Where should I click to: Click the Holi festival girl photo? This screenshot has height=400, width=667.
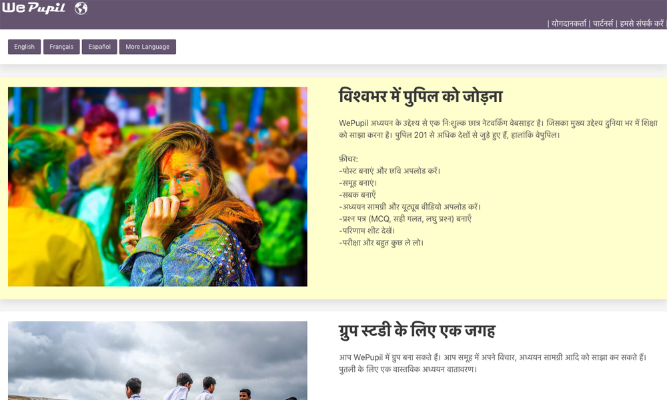click(x=157, y=187)
